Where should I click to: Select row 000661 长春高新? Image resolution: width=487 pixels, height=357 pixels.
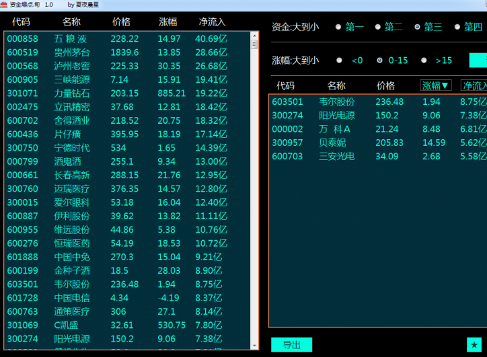click(x=127, y=175)
